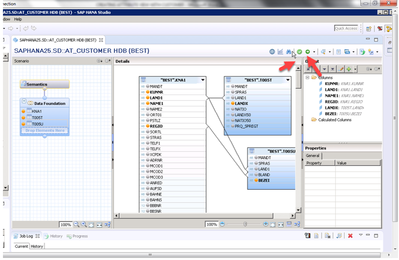The image size is (399, 260).
Task: Select the Current sub-tab in Job Log
Action: (x=21, y=246)
